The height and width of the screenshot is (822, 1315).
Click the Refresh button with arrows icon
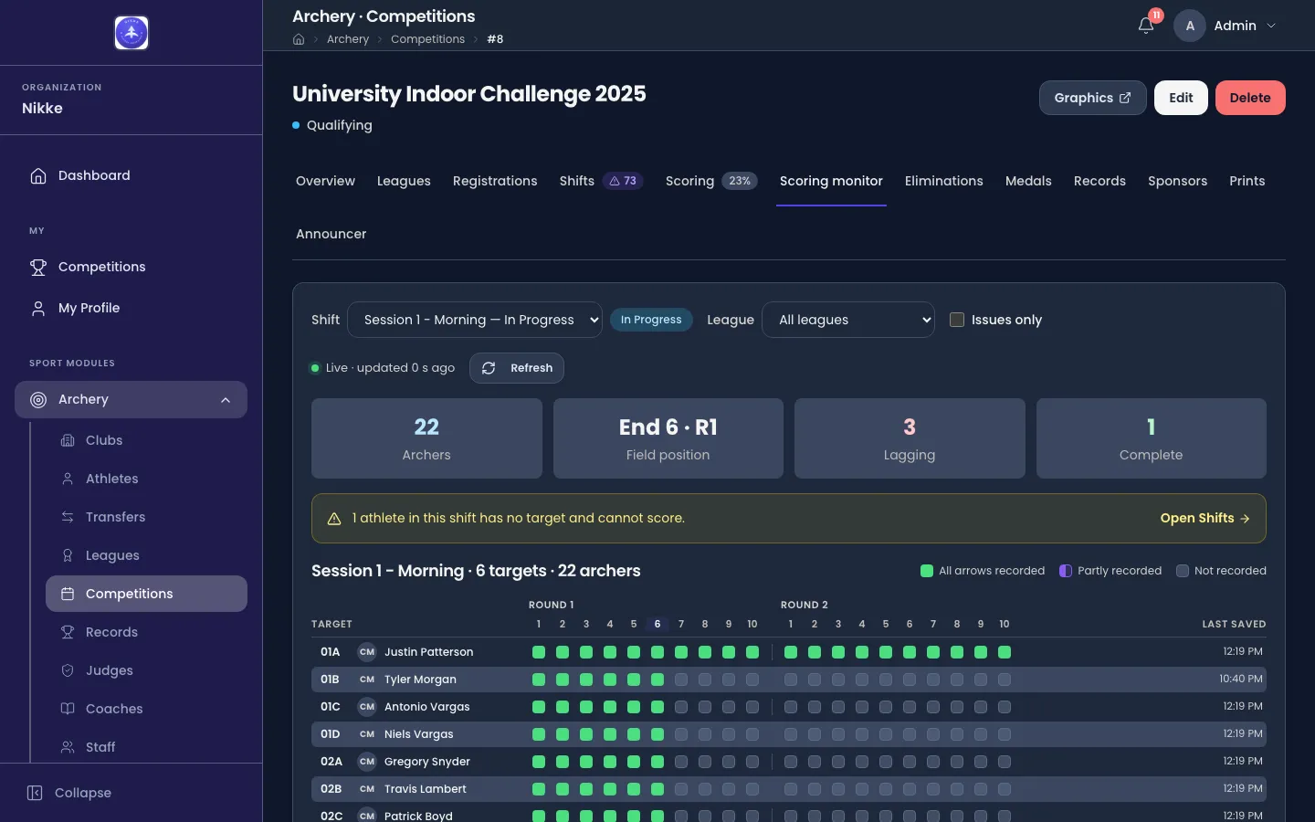(517, 368)
